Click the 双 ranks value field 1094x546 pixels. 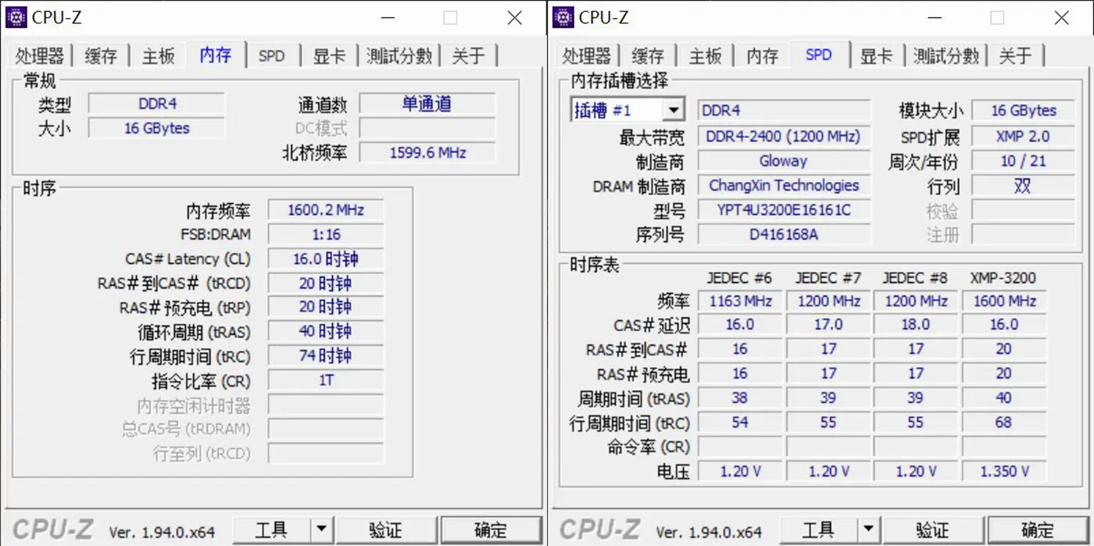pyautogui.click(x=1023, y=185)
